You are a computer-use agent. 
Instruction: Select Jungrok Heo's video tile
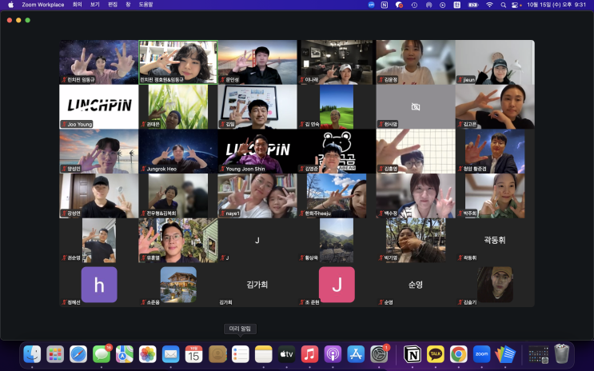[x=177, y=151]
